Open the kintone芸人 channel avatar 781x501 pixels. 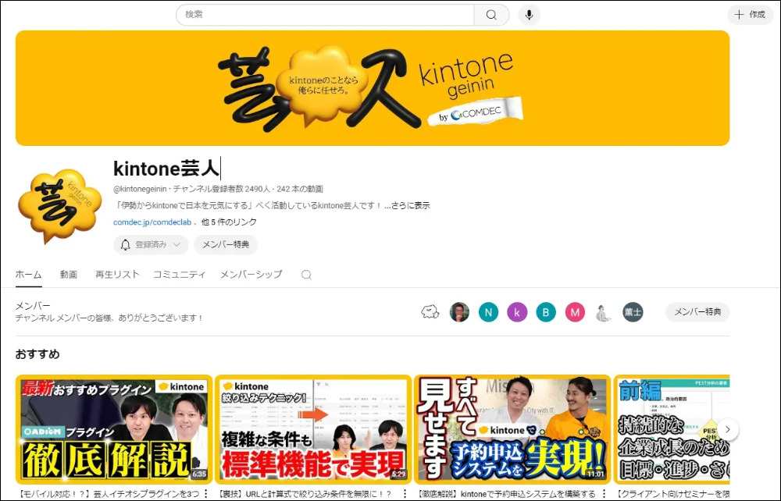[59, 207]
